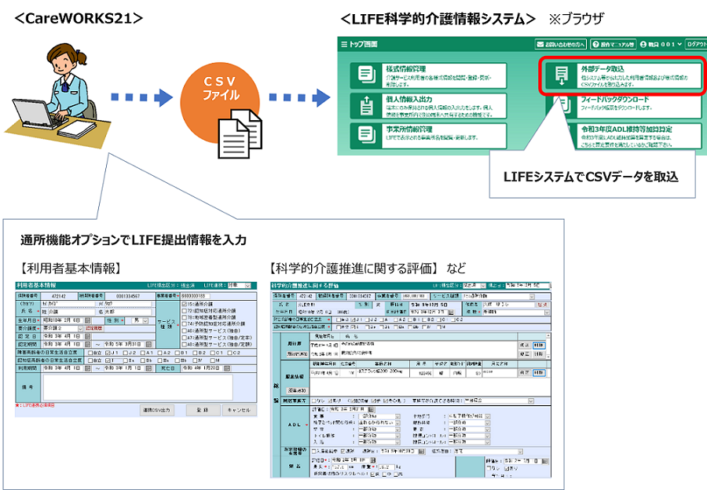The image size is (707, 490).
Task: Open calendar picker beside 生年月日
Action: (87, 320)
